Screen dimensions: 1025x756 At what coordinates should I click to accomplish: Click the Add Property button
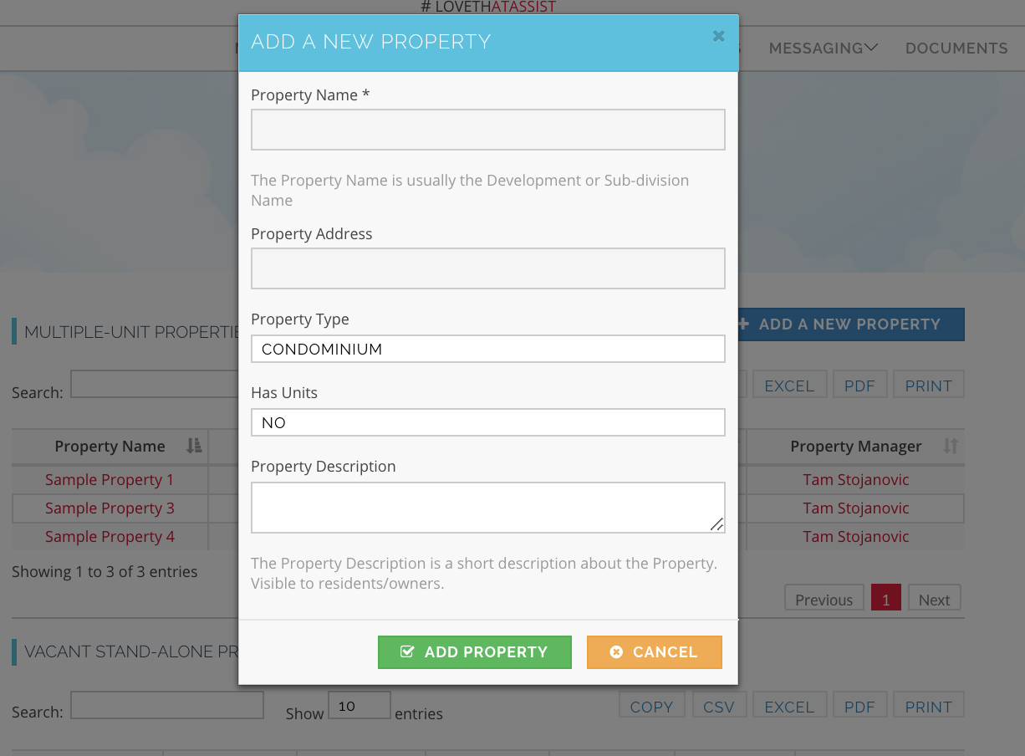pyautogui.click(x=474, y=652)
